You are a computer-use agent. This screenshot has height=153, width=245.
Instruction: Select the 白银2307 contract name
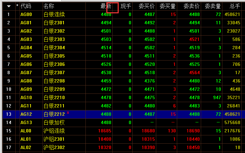click(x=54, y=73)
